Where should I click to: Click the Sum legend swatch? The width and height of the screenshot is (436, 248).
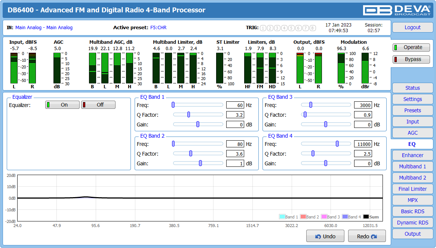click(366, 217)
